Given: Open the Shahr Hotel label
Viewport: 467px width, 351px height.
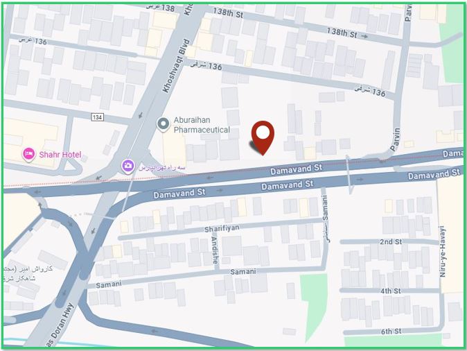Looking at the screenshot, I should point(60,155).
